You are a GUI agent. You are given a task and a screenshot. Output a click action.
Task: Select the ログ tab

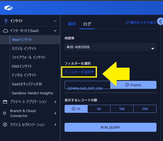point(87,24)
